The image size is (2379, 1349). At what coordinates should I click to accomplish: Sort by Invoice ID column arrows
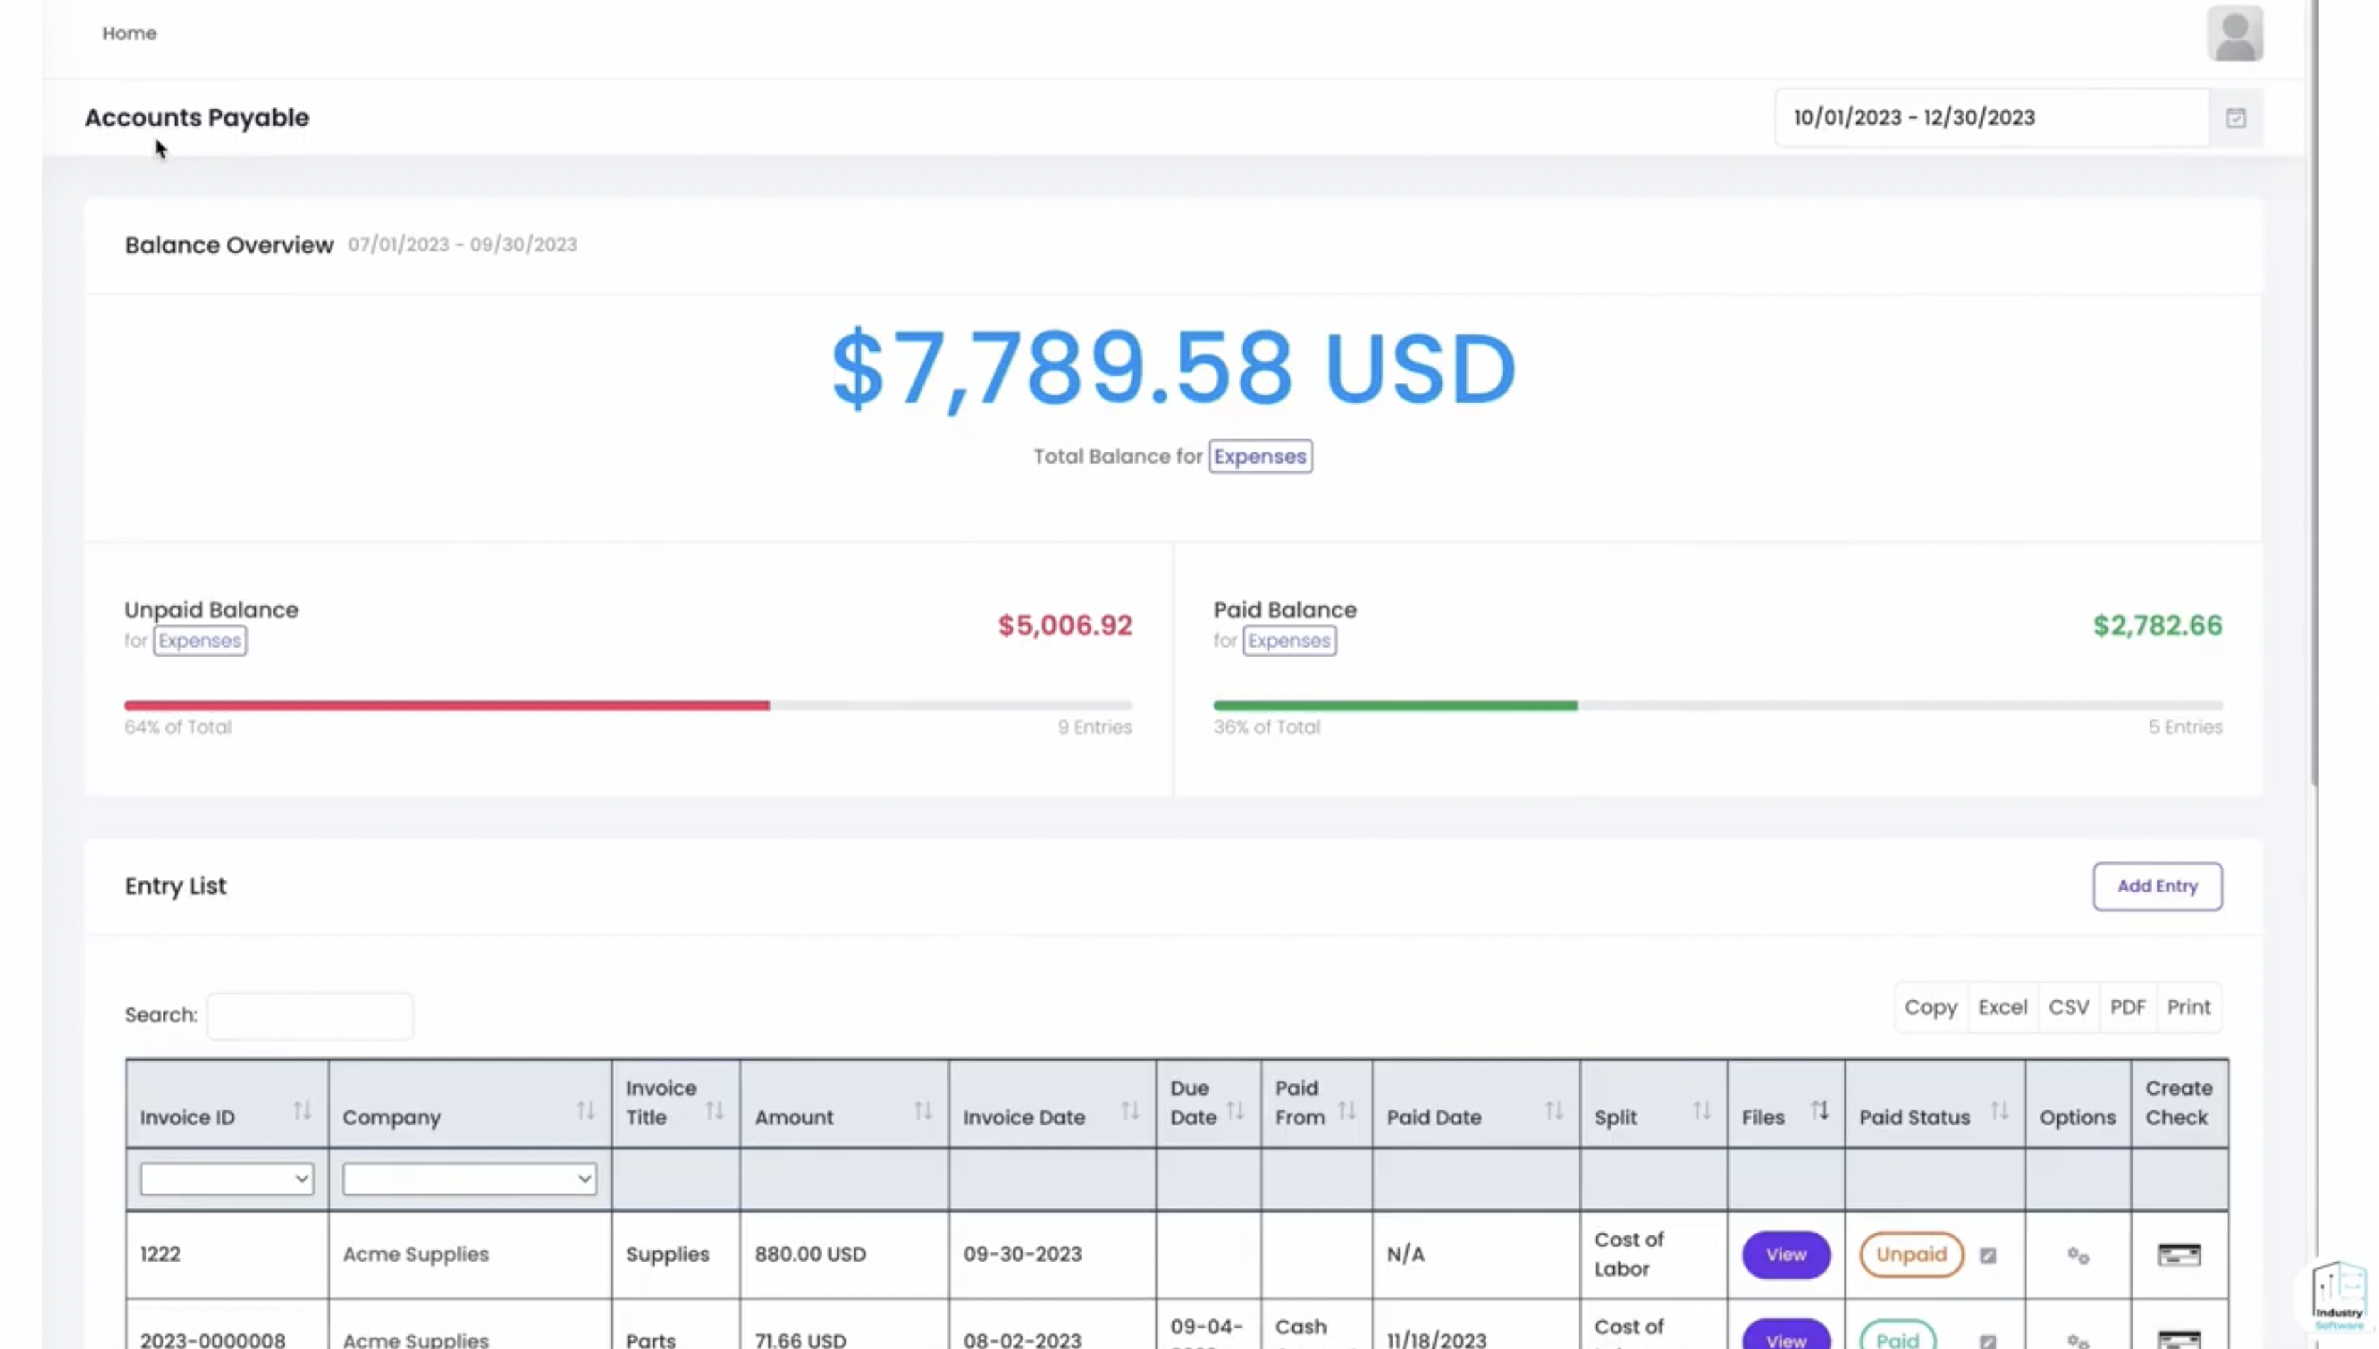coord(302,1110)
